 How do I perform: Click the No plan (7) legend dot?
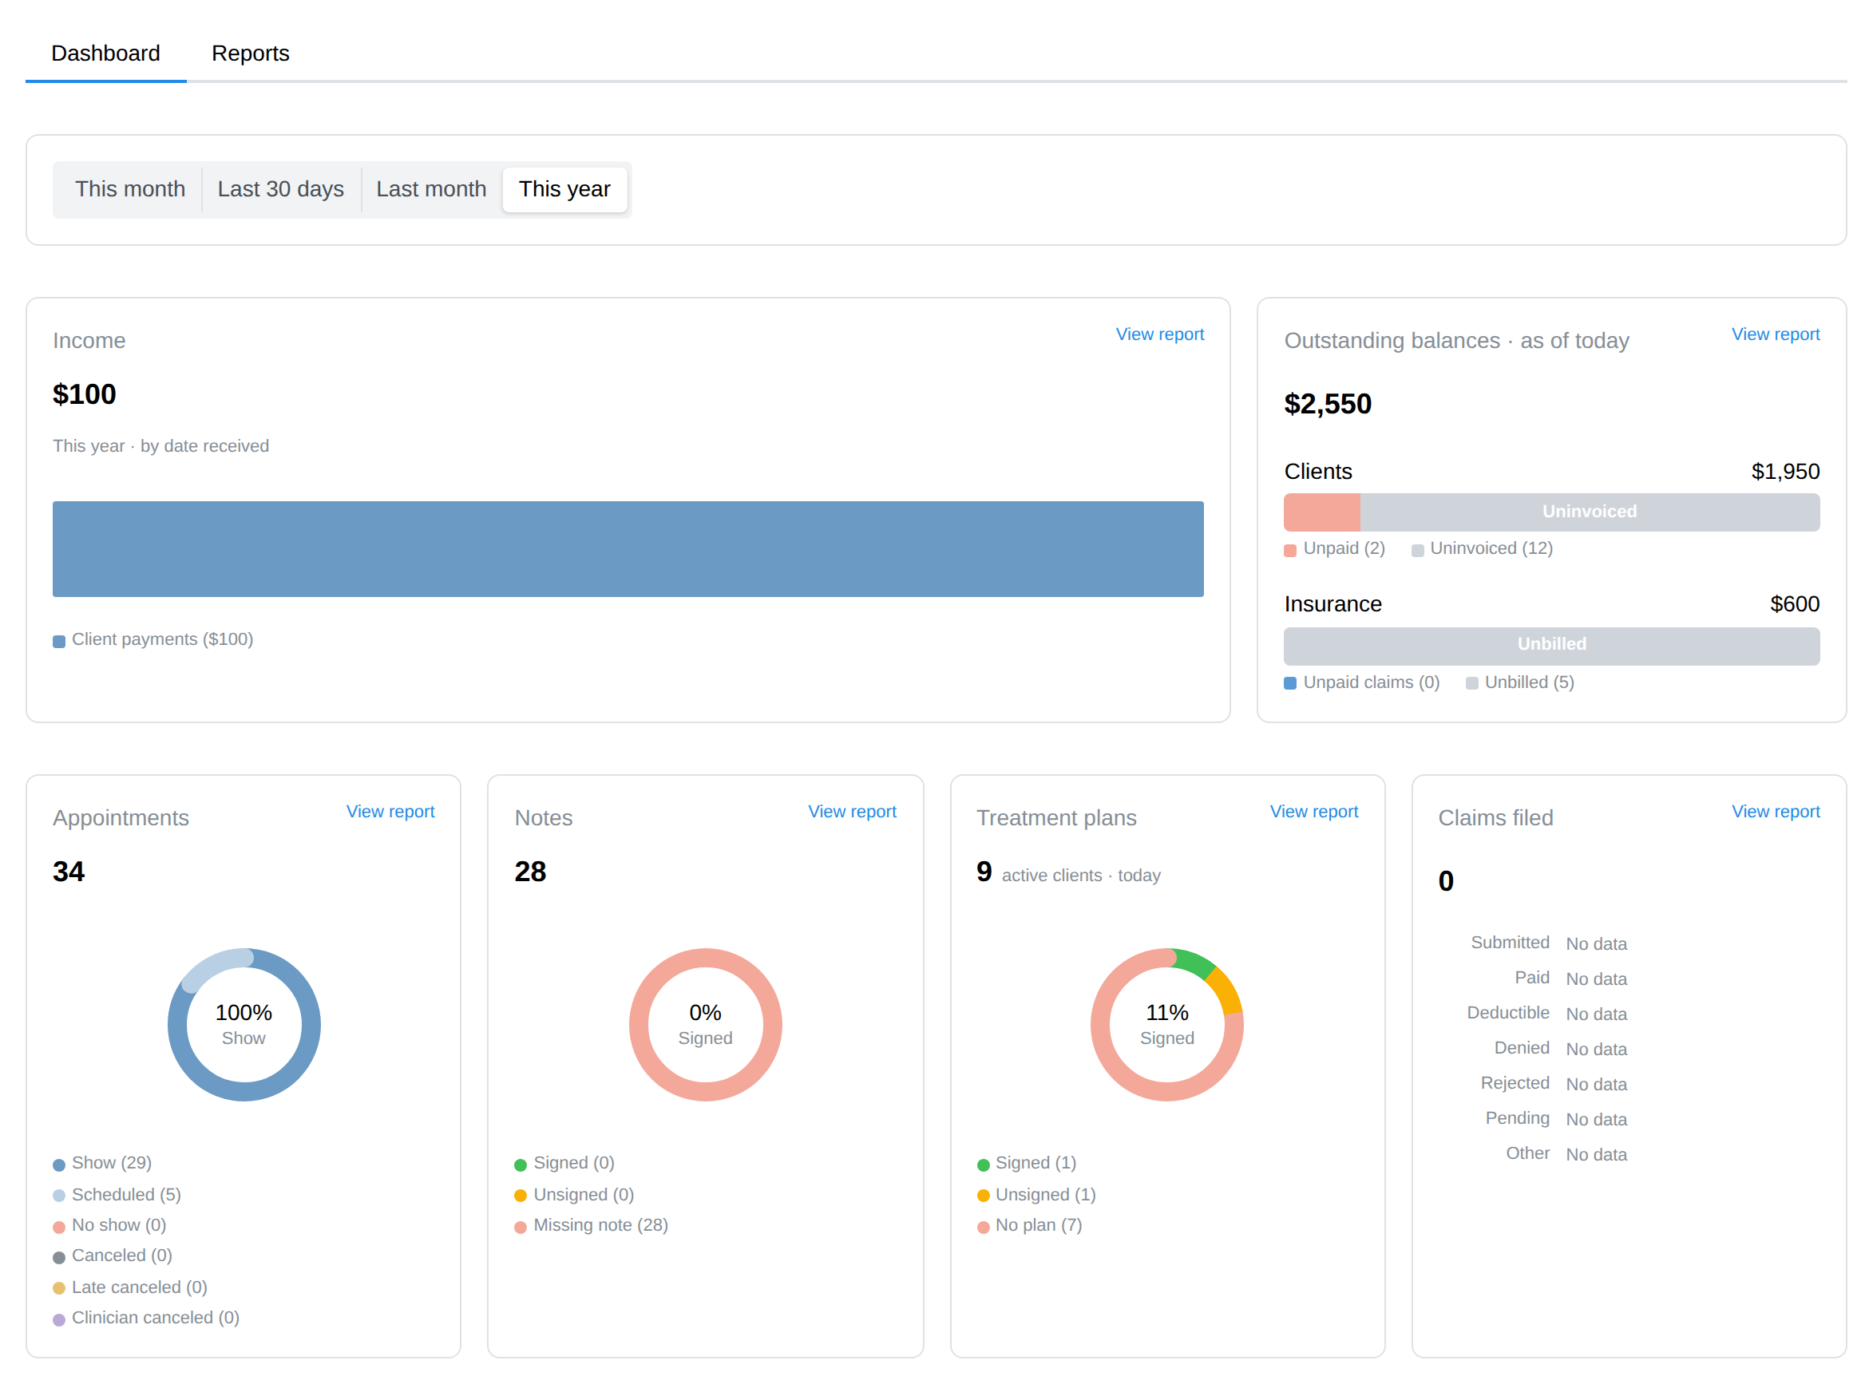click(983, 1228)
